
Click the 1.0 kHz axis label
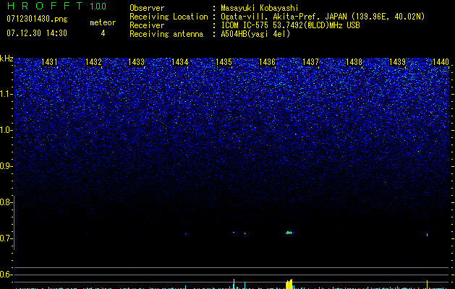[x=6, y=130]
